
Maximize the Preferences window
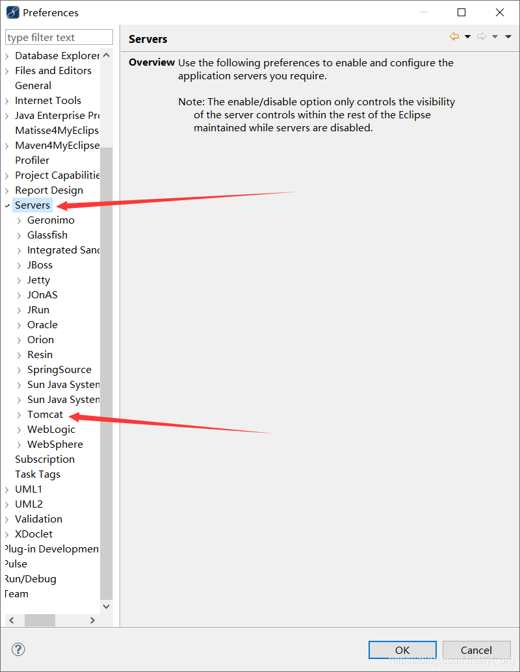point(461,12)
